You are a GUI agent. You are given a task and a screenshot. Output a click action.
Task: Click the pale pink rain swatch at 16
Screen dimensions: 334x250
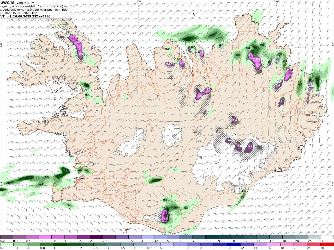(273, 244)
